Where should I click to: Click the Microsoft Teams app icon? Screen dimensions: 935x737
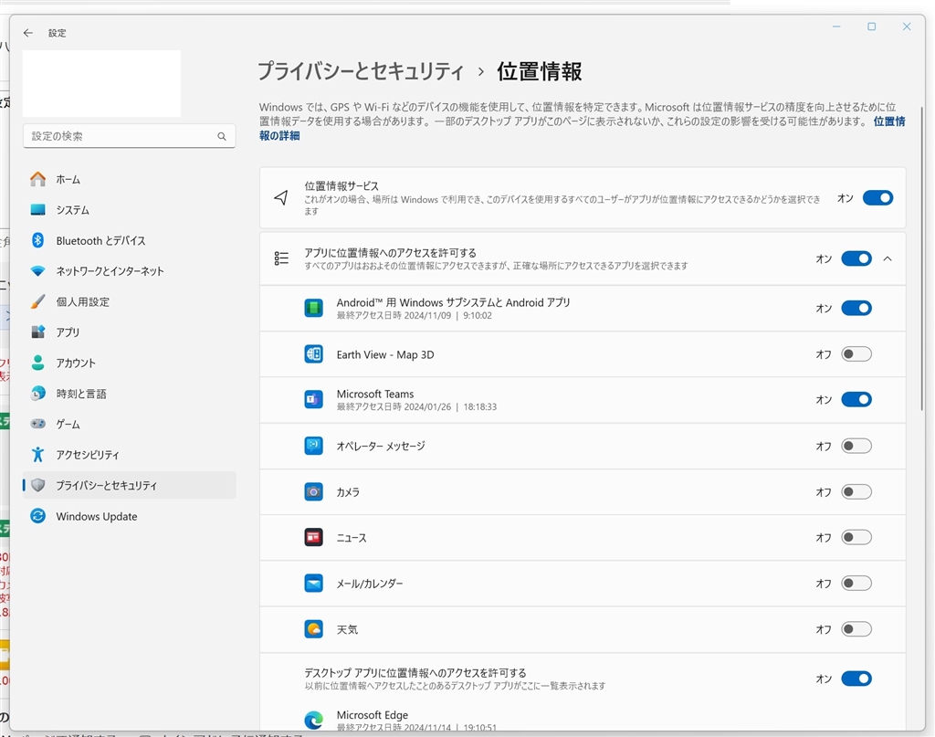tap(314, 399)
